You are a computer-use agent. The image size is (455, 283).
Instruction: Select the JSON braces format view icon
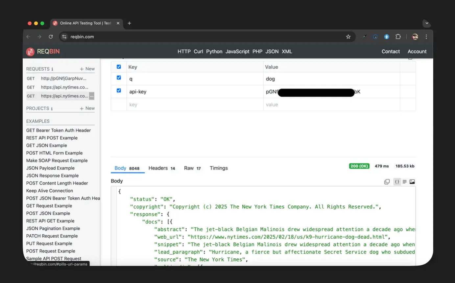pos(397,182)
